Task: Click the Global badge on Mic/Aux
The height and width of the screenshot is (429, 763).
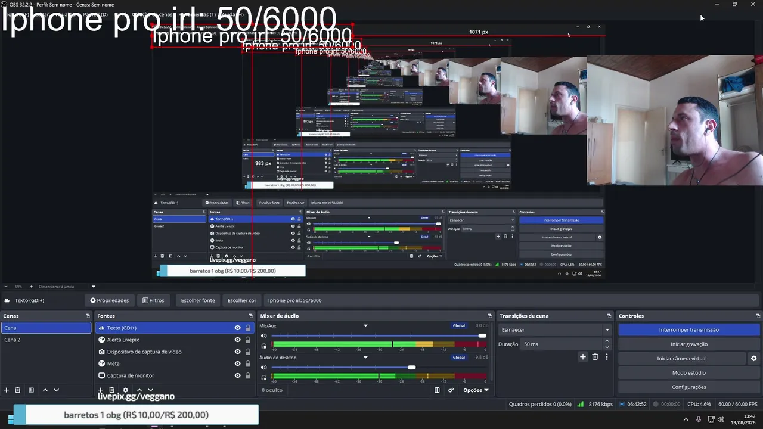Action: coord(459,326)
